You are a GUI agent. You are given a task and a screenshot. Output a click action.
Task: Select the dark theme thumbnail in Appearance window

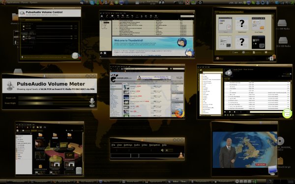[x=258, y=42]
